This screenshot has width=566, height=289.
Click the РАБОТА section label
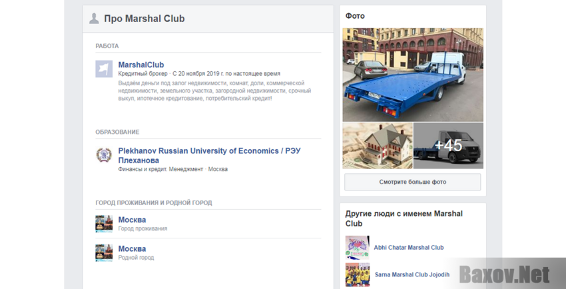tap(107, 46)
